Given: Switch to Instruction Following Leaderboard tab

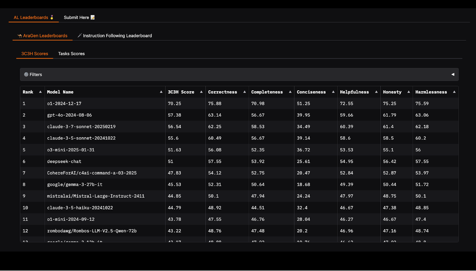Looking at the screenshot, I should click(115, 36).
